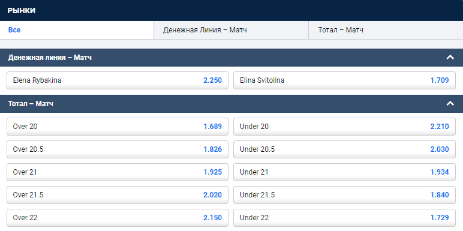
Task: Choose Over 21 at 1.925
Action: tap(118, 172)
